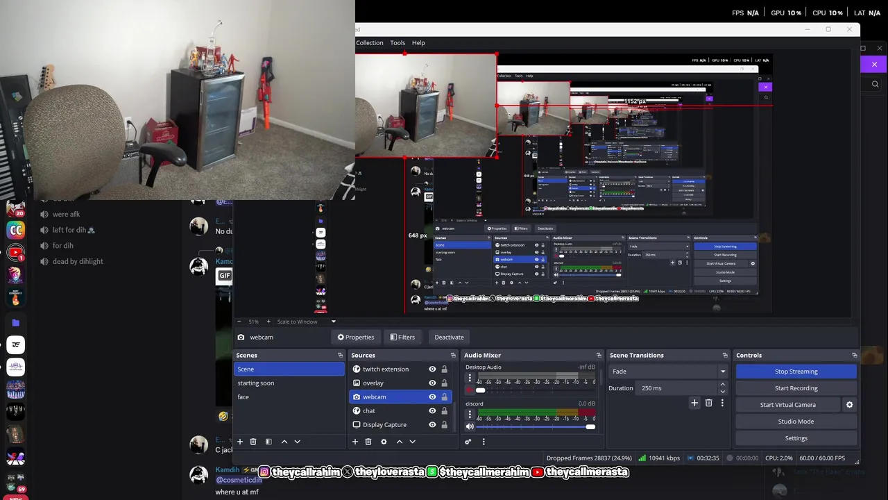888x500 pixels.
Task: Click Stop Streaming button
Action: 796,372
